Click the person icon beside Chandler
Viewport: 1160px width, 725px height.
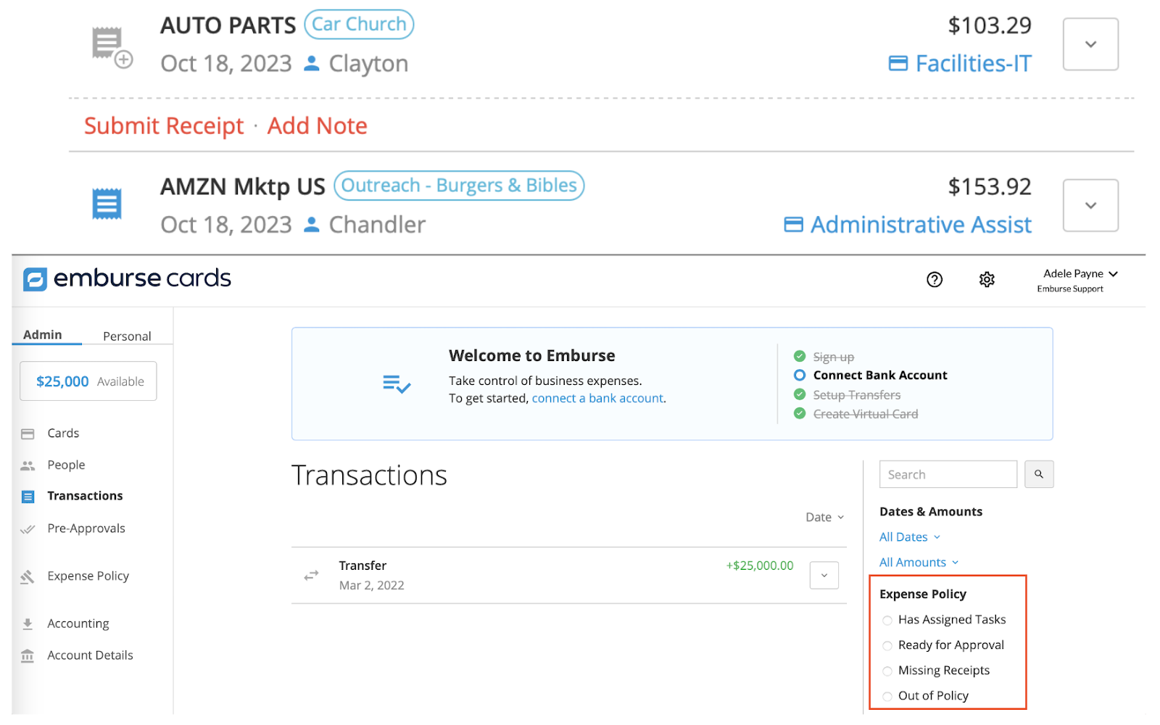pos(312,225)
